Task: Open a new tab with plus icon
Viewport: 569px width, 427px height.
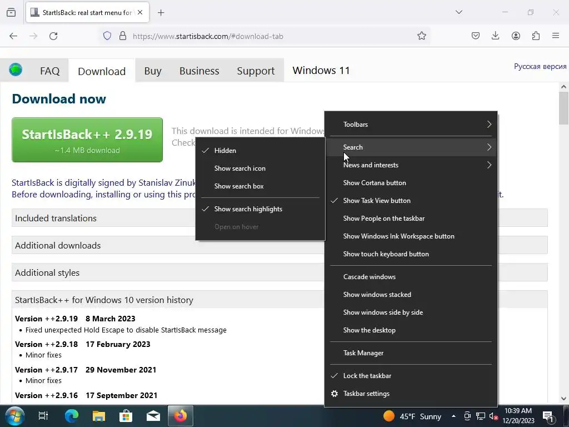Action: point(161,13)
